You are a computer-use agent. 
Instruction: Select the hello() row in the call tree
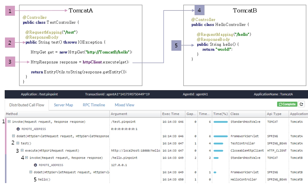44,179
